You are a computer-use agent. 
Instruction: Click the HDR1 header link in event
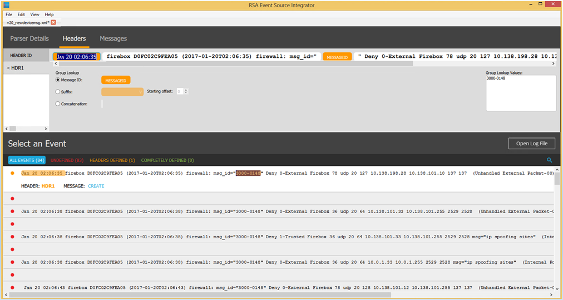point(48,186)
